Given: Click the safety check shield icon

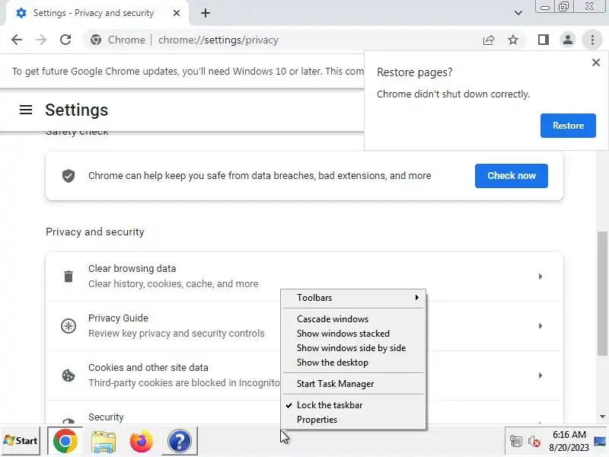Looking at the screenshot, I should [x=69, y=176].
